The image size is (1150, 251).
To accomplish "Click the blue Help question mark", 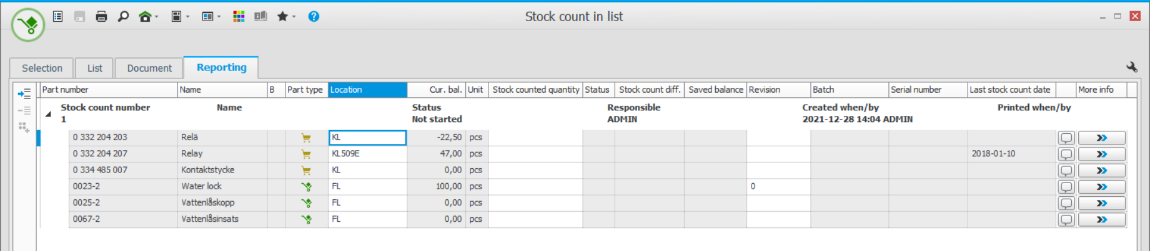I will (314, 17).
